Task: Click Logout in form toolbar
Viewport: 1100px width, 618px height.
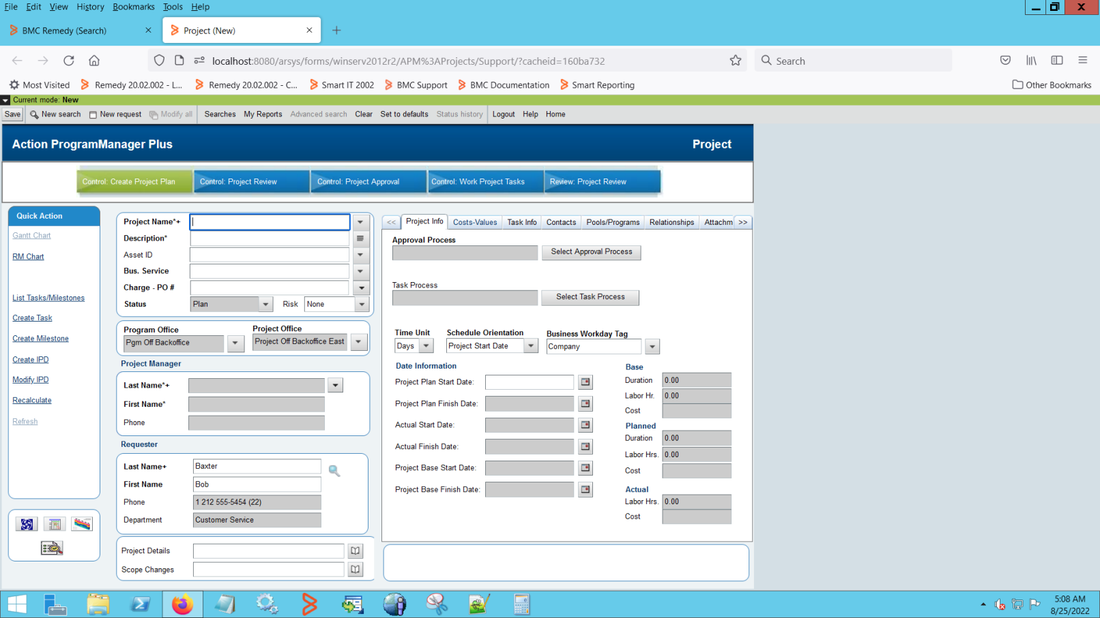Action: click(504, 114)
